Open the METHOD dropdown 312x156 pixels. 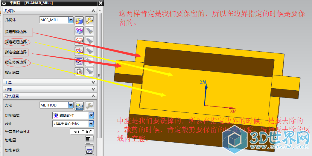(x=71, y=105)
